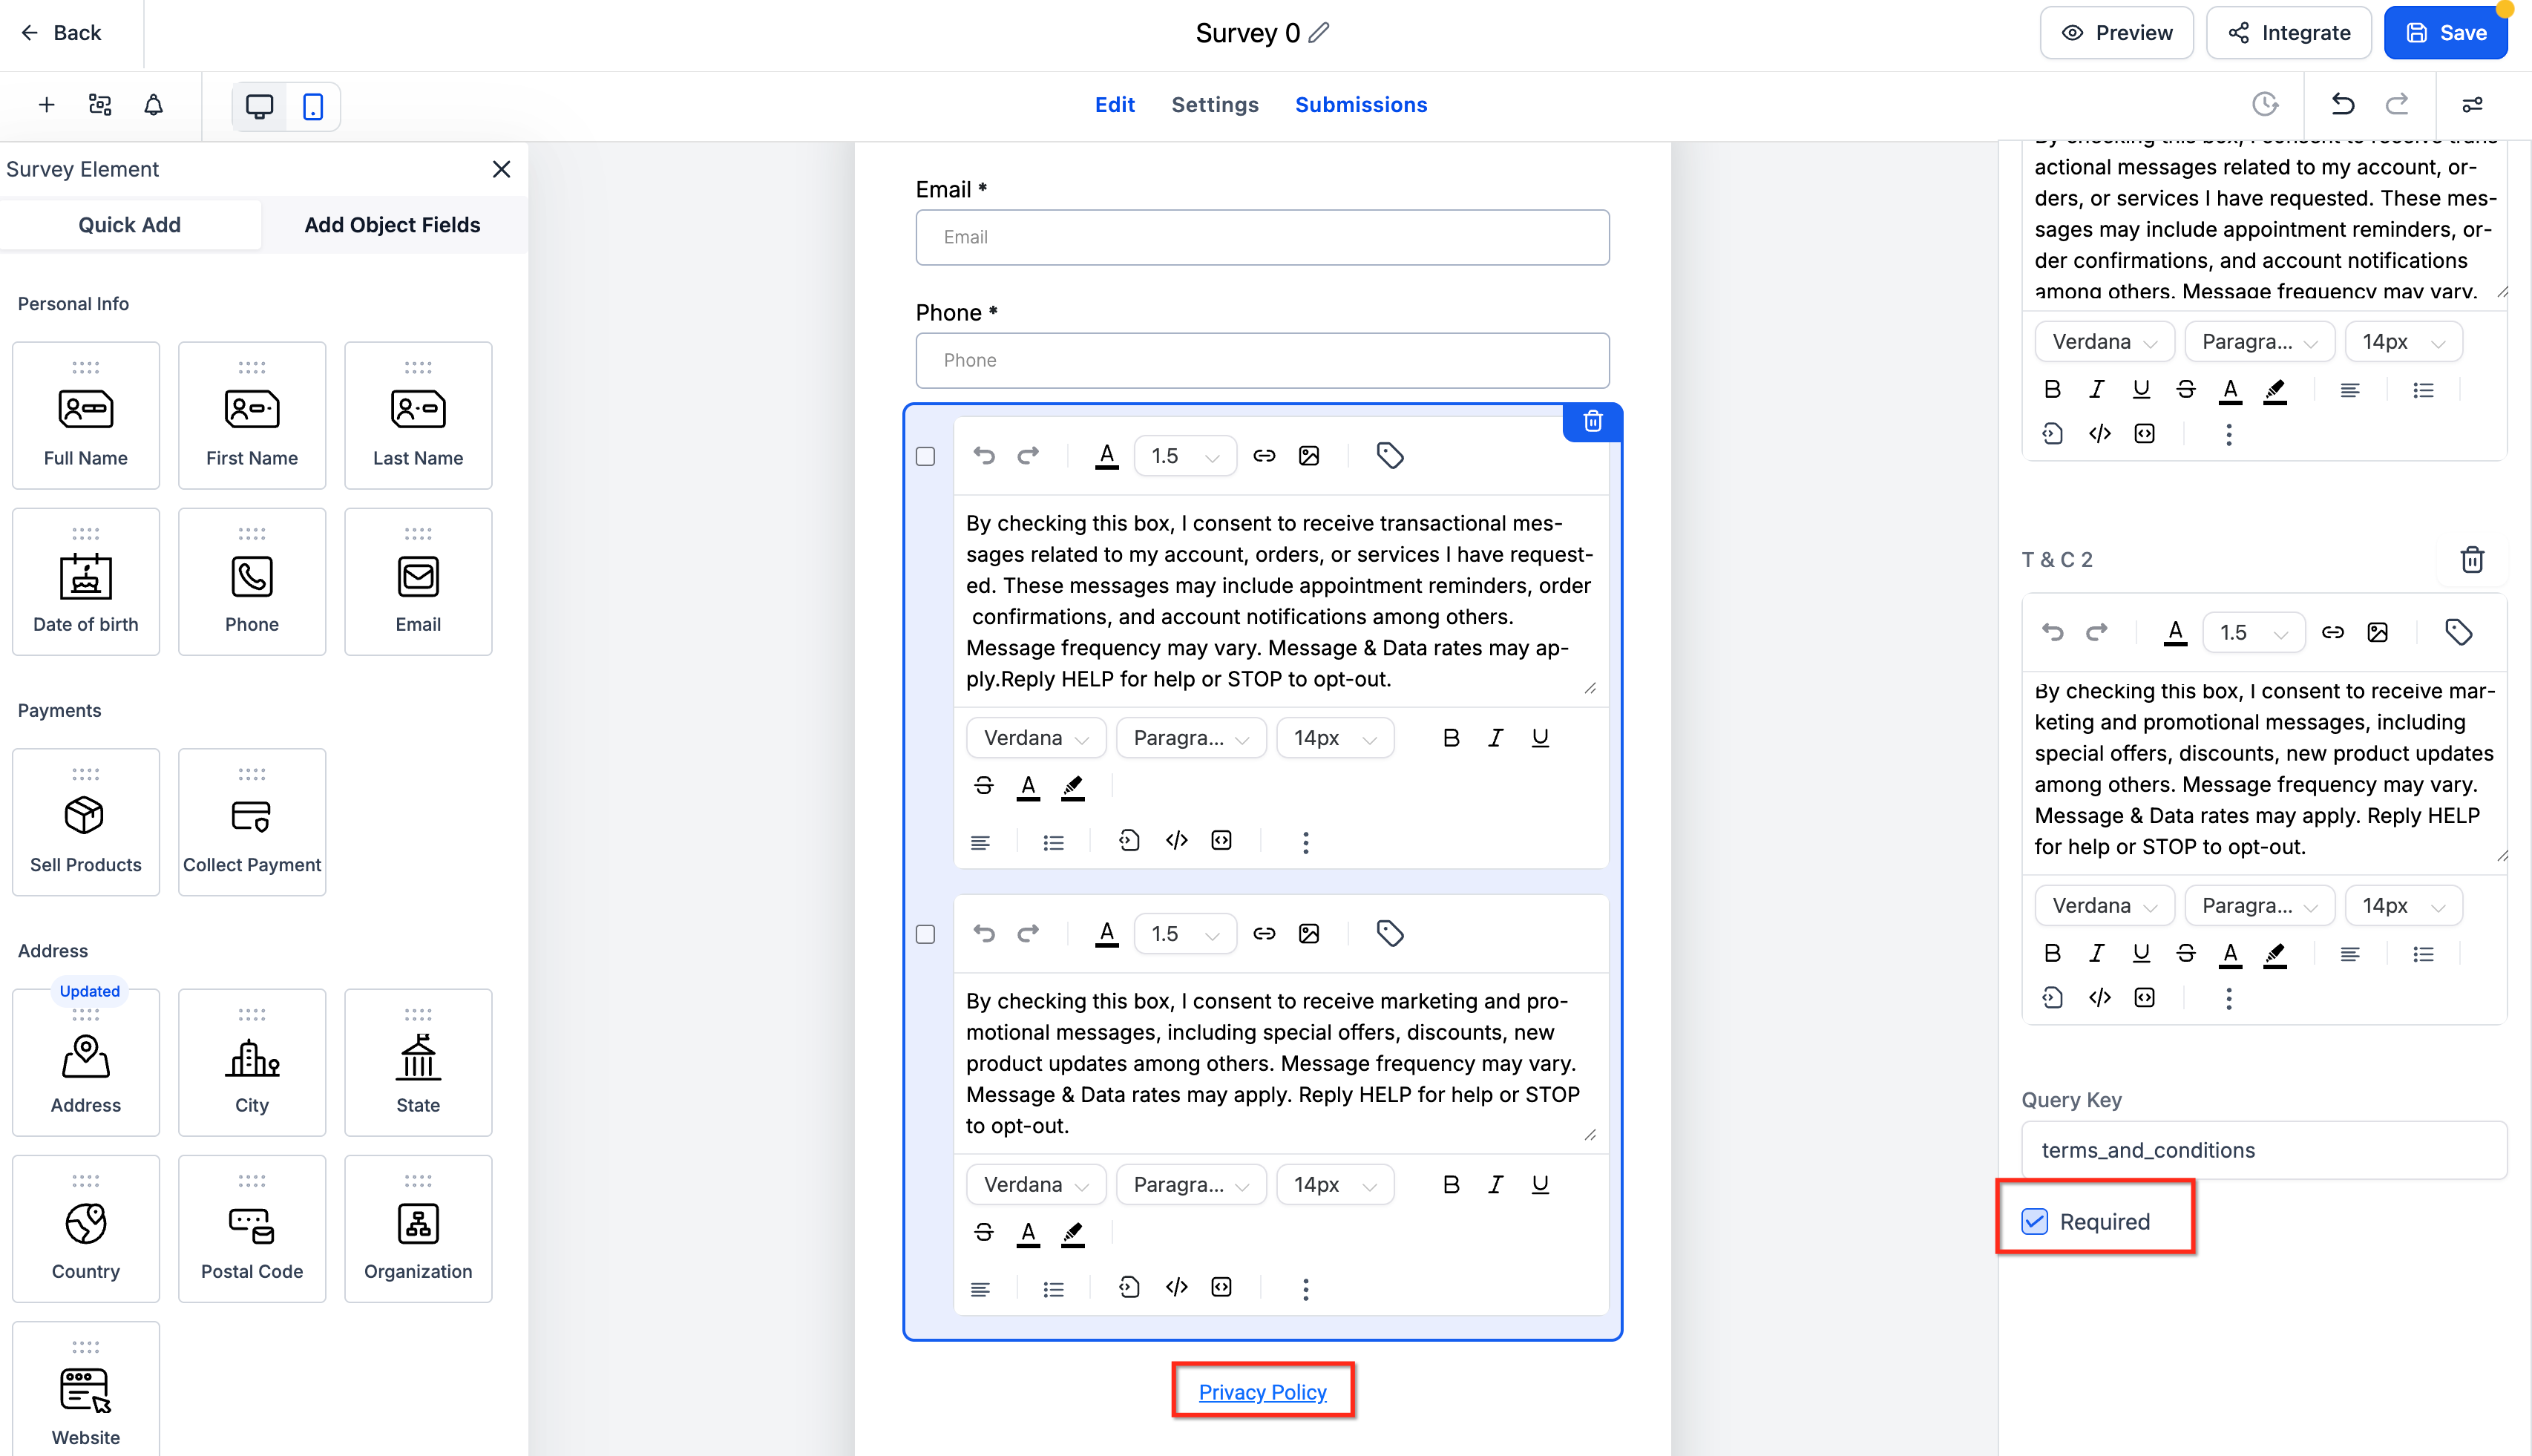
Task: Open the version history clock icon
Action: click(x=2265, y=104)
